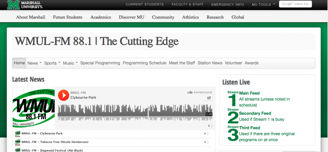Expand the News dropdown menu

[x=35, y=63]
